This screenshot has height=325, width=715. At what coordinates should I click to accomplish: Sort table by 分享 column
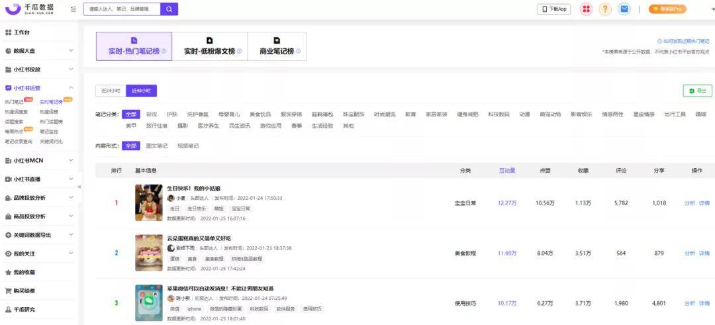coord(659,171)
